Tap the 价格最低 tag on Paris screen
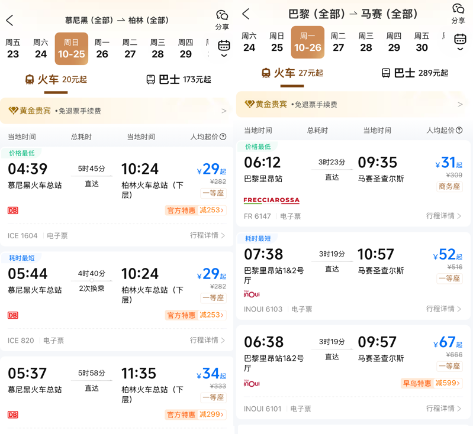The image size is (473, 434). [258, 147]
